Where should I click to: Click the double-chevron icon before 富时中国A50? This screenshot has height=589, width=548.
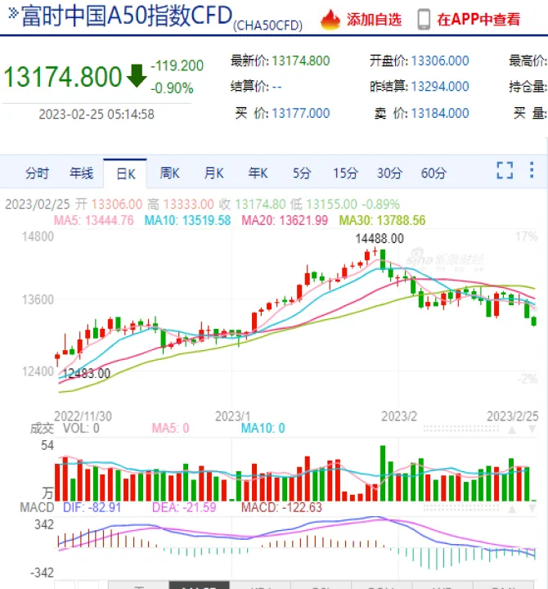(13, 13)
